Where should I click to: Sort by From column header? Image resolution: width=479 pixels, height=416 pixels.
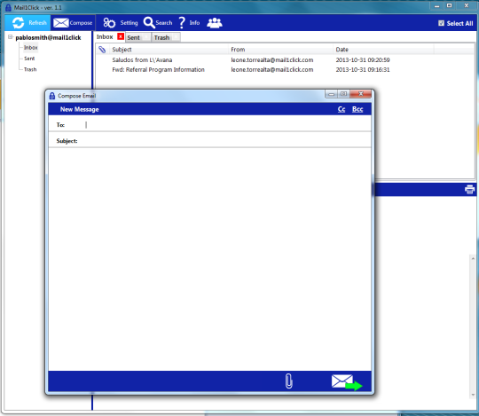point(238,50)
